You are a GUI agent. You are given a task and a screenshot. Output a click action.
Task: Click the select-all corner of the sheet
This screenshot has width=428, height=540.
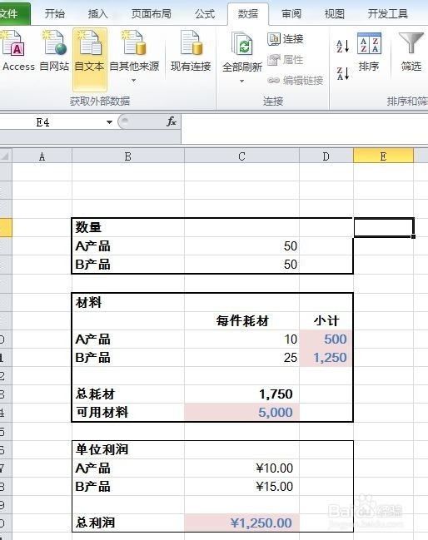(x=6, y=156)
